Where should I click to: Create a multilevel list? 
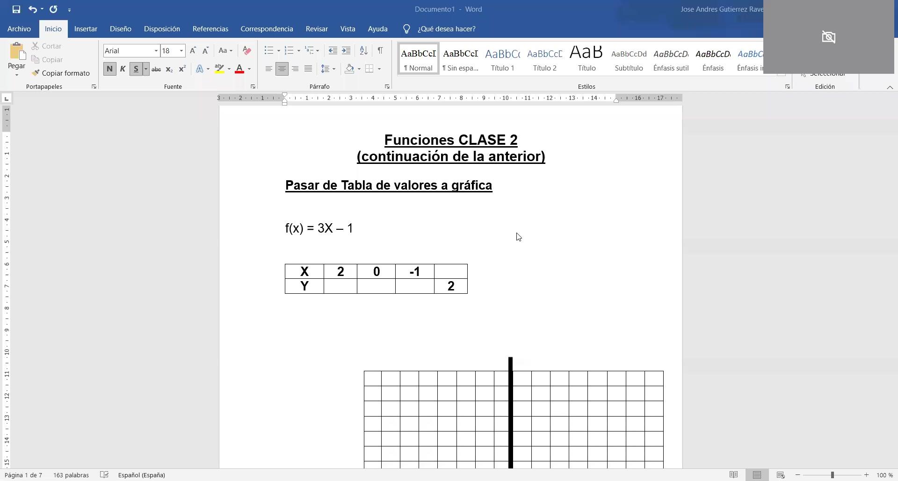click(x=309, y=50)
